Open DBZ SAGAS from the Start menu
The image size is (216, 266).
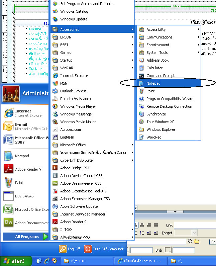(25, 196)
